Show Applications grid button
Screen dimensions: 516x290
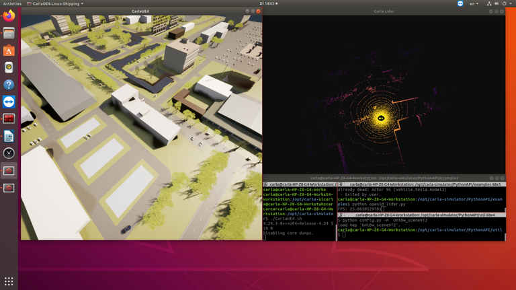tap(9, 281)
